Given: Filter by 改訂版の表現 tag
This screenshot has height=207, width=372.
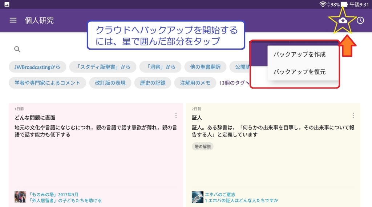Looking at the screenshot, I should pos(110,83).
